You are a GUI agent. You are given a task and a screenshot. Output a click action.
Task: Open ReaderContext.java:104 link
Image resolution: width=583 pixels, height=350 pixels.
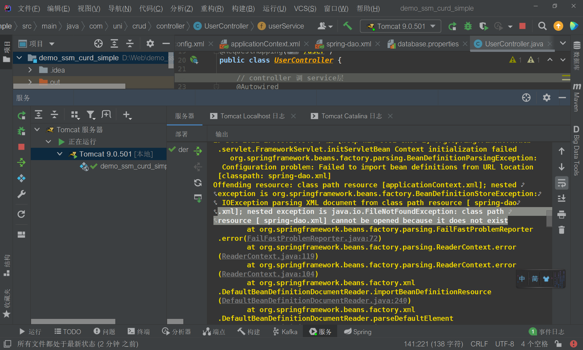[268, 274]
